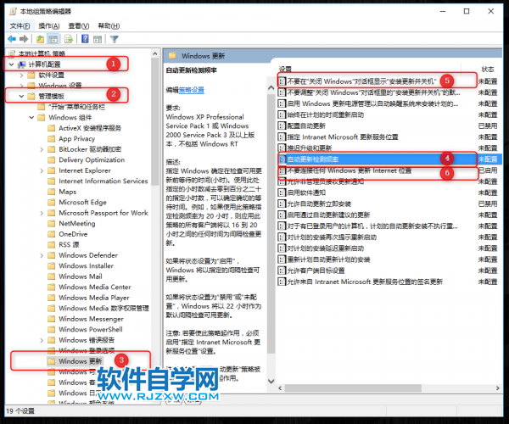Click the Forward arrow toolbar icon
The image size is (509, 424).
tap(24, 39)
